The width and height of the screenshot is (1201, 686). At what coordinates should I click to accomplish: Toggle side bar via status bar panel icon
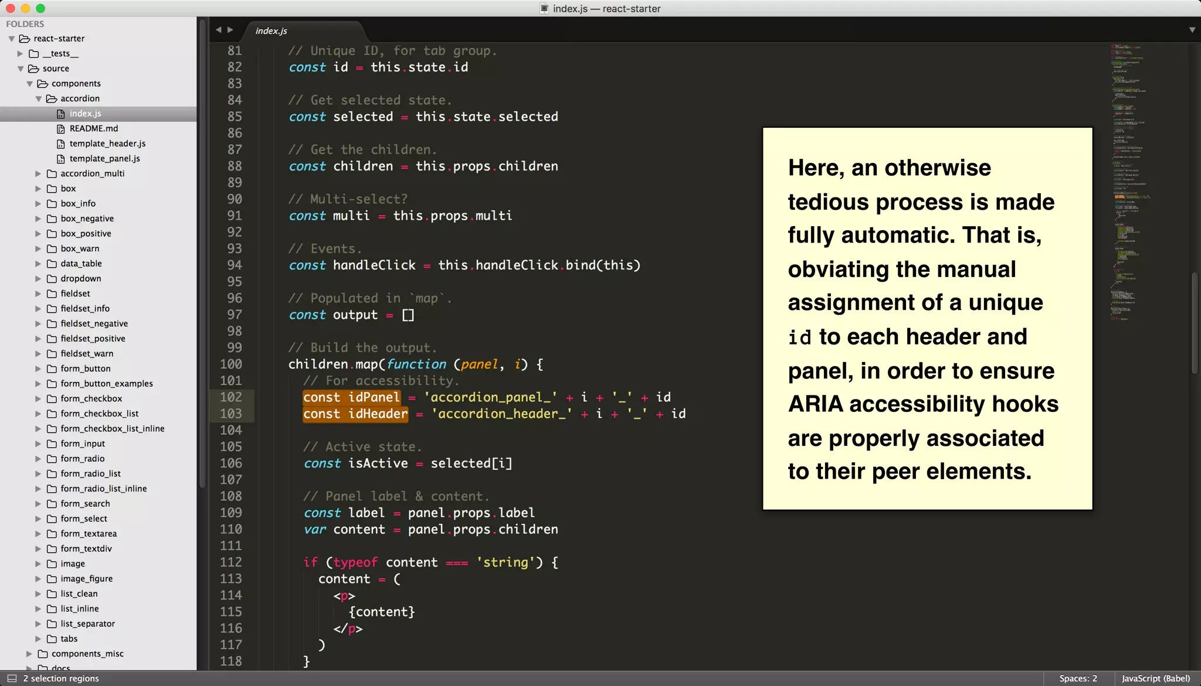point(11,678)
